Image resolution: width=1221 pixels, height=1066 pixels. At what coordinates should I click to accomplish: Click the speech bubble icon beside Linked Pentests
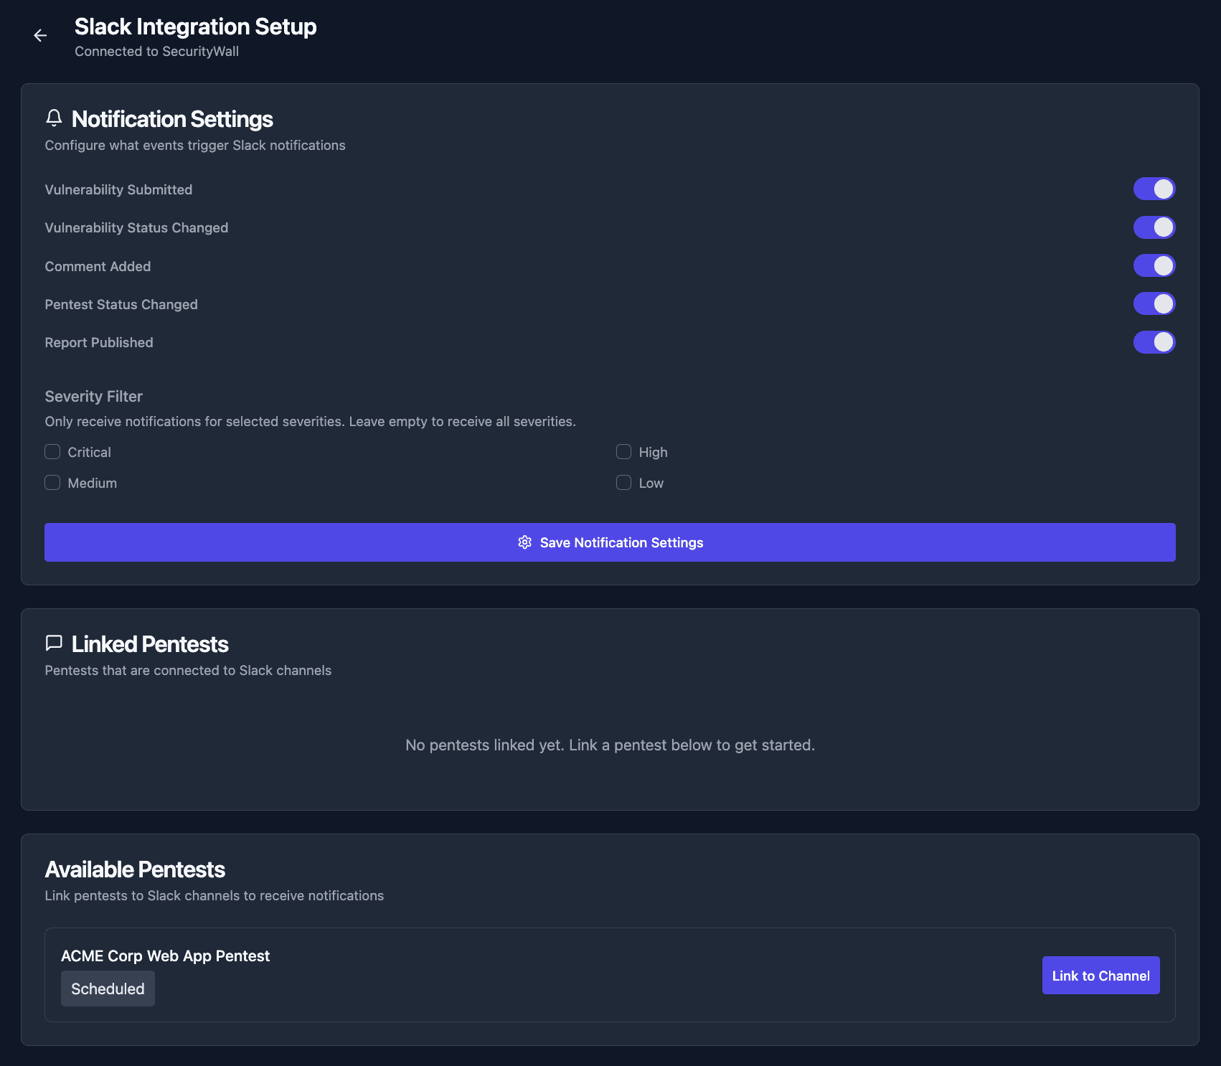(x=55, y=643)
